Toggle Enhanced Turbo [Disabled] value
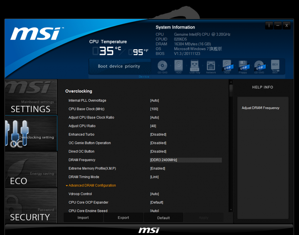299x235 pixels. (x=158, y=134)
